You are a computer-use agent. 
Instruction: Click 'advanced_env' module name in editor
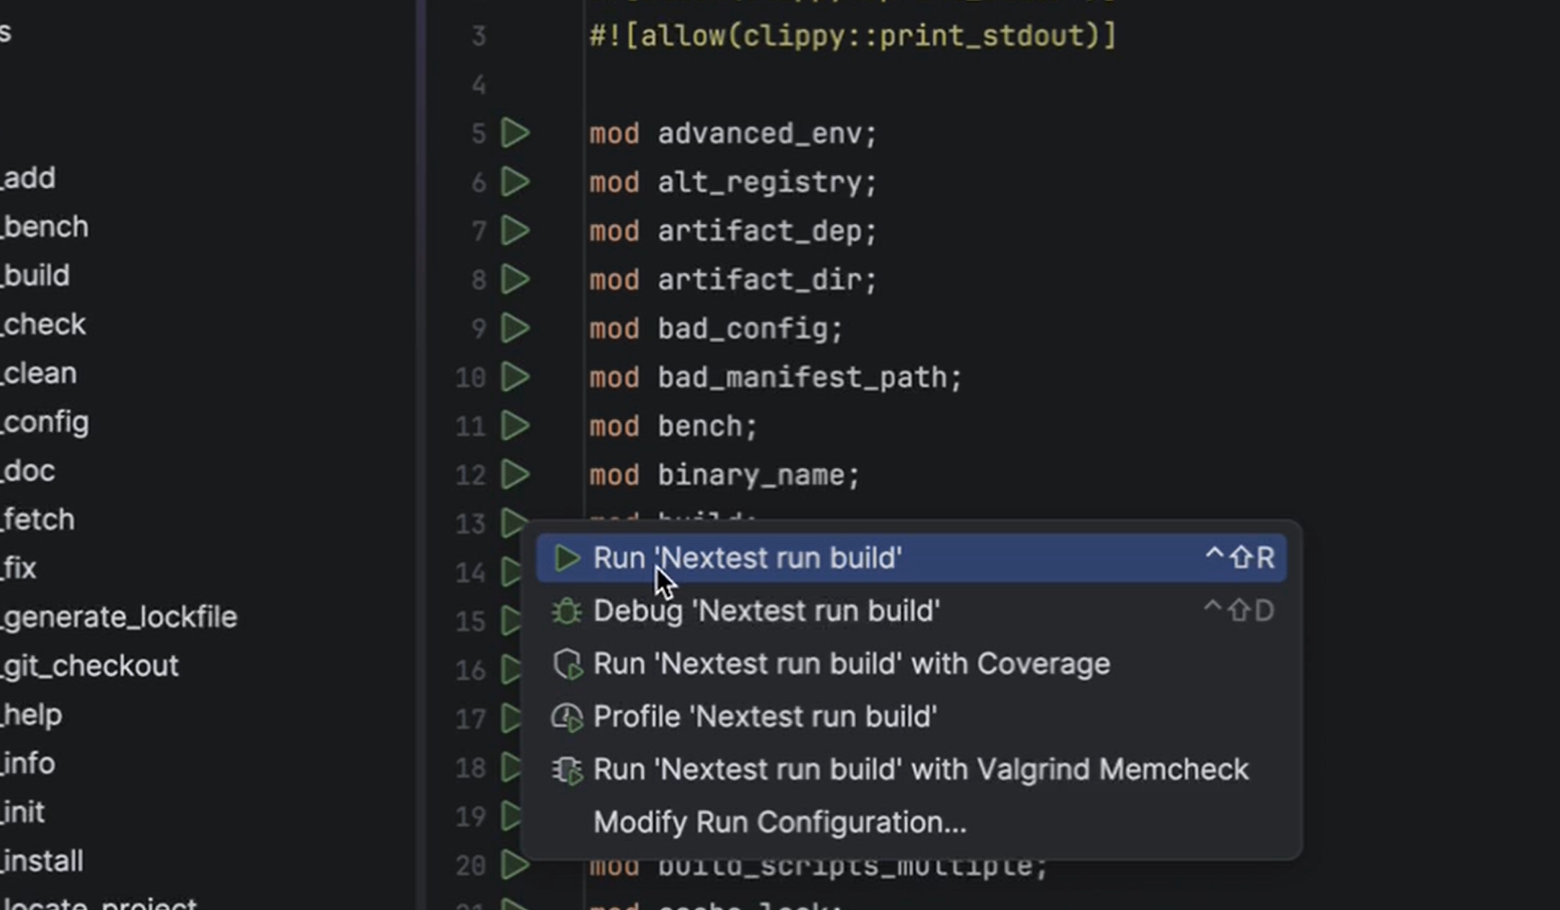[759, 134]
